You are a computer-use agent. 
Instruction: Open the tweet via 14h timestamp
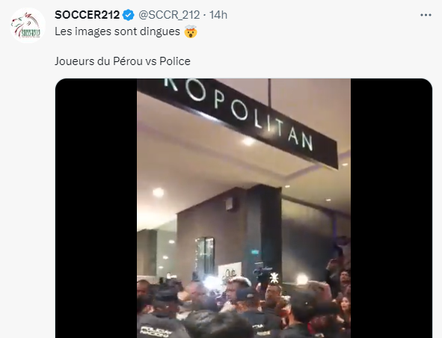tap(218, 15)
